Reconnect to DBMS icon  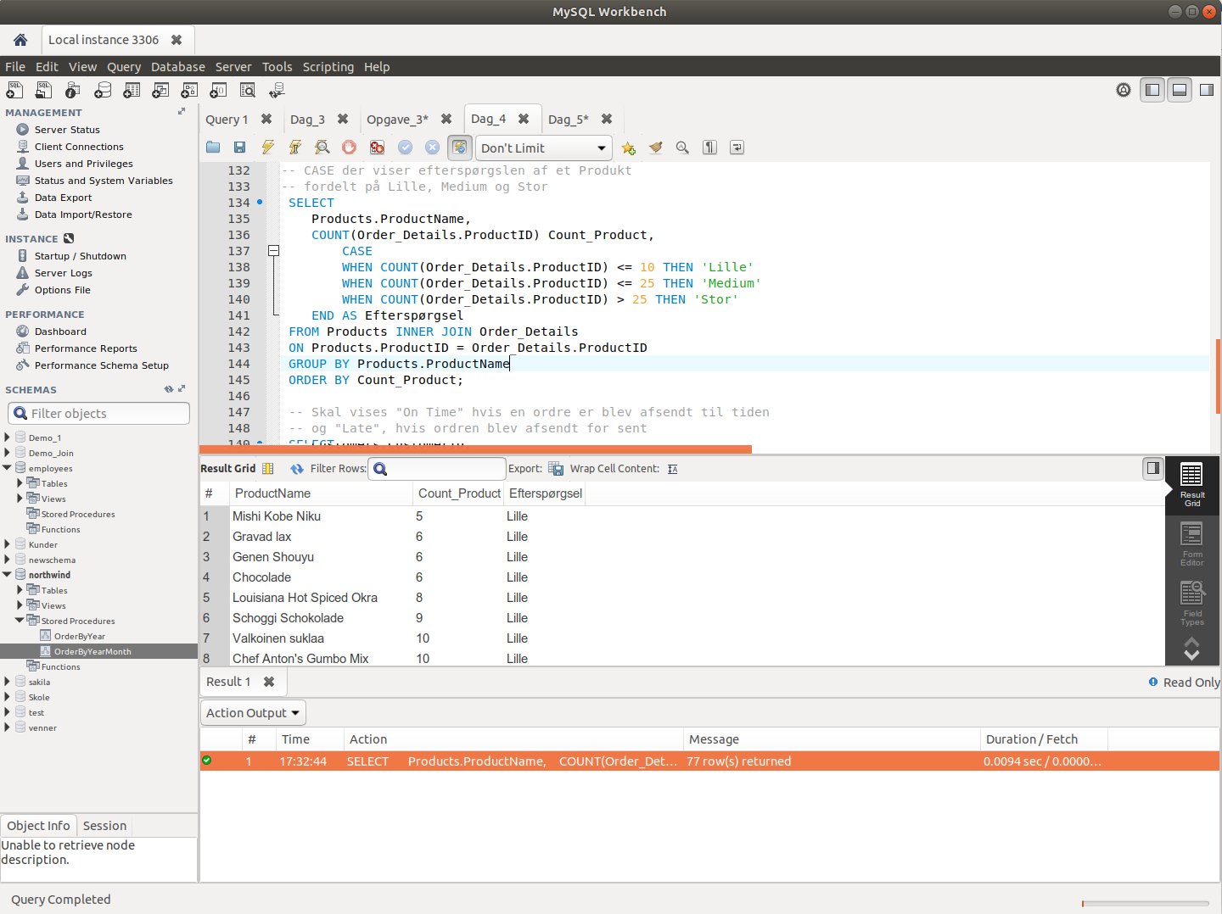pyautogui.click(x=277, y=90)
